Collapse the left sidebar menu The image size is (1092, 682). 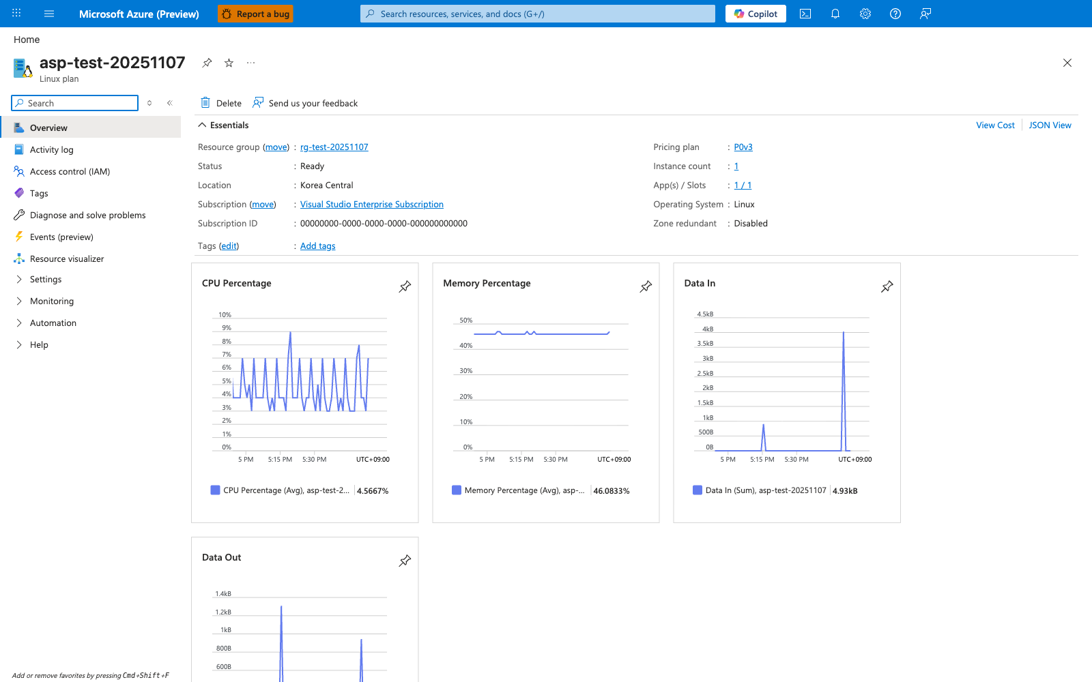pos(170,103)
